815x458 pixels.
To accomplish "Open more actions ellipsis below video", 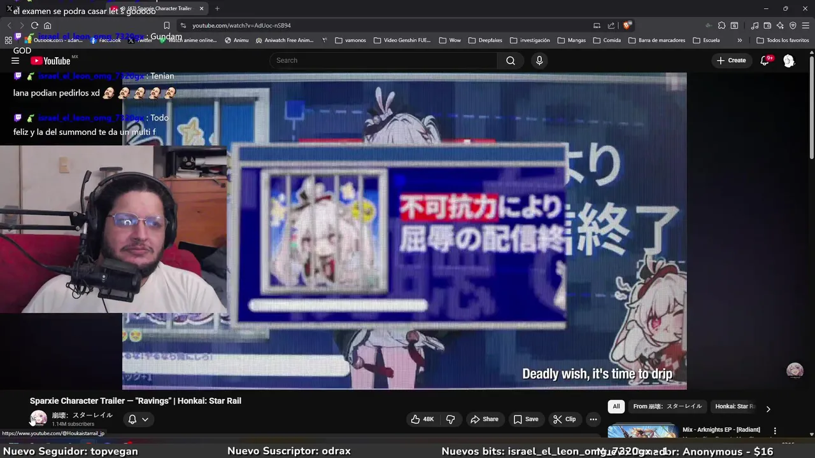I will click(x=593, y=419).
